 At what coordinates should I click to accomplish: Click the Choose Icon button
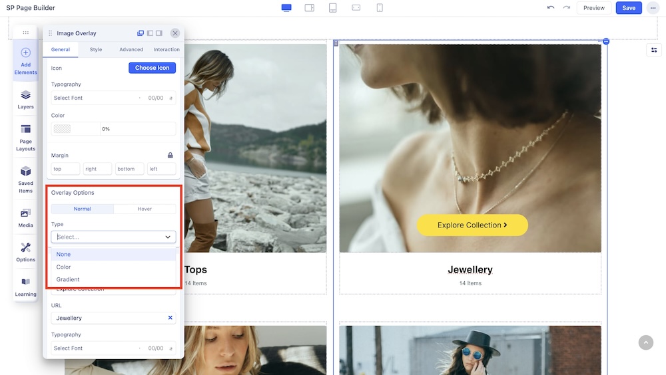pyautogui.click(x=152, y=68)
